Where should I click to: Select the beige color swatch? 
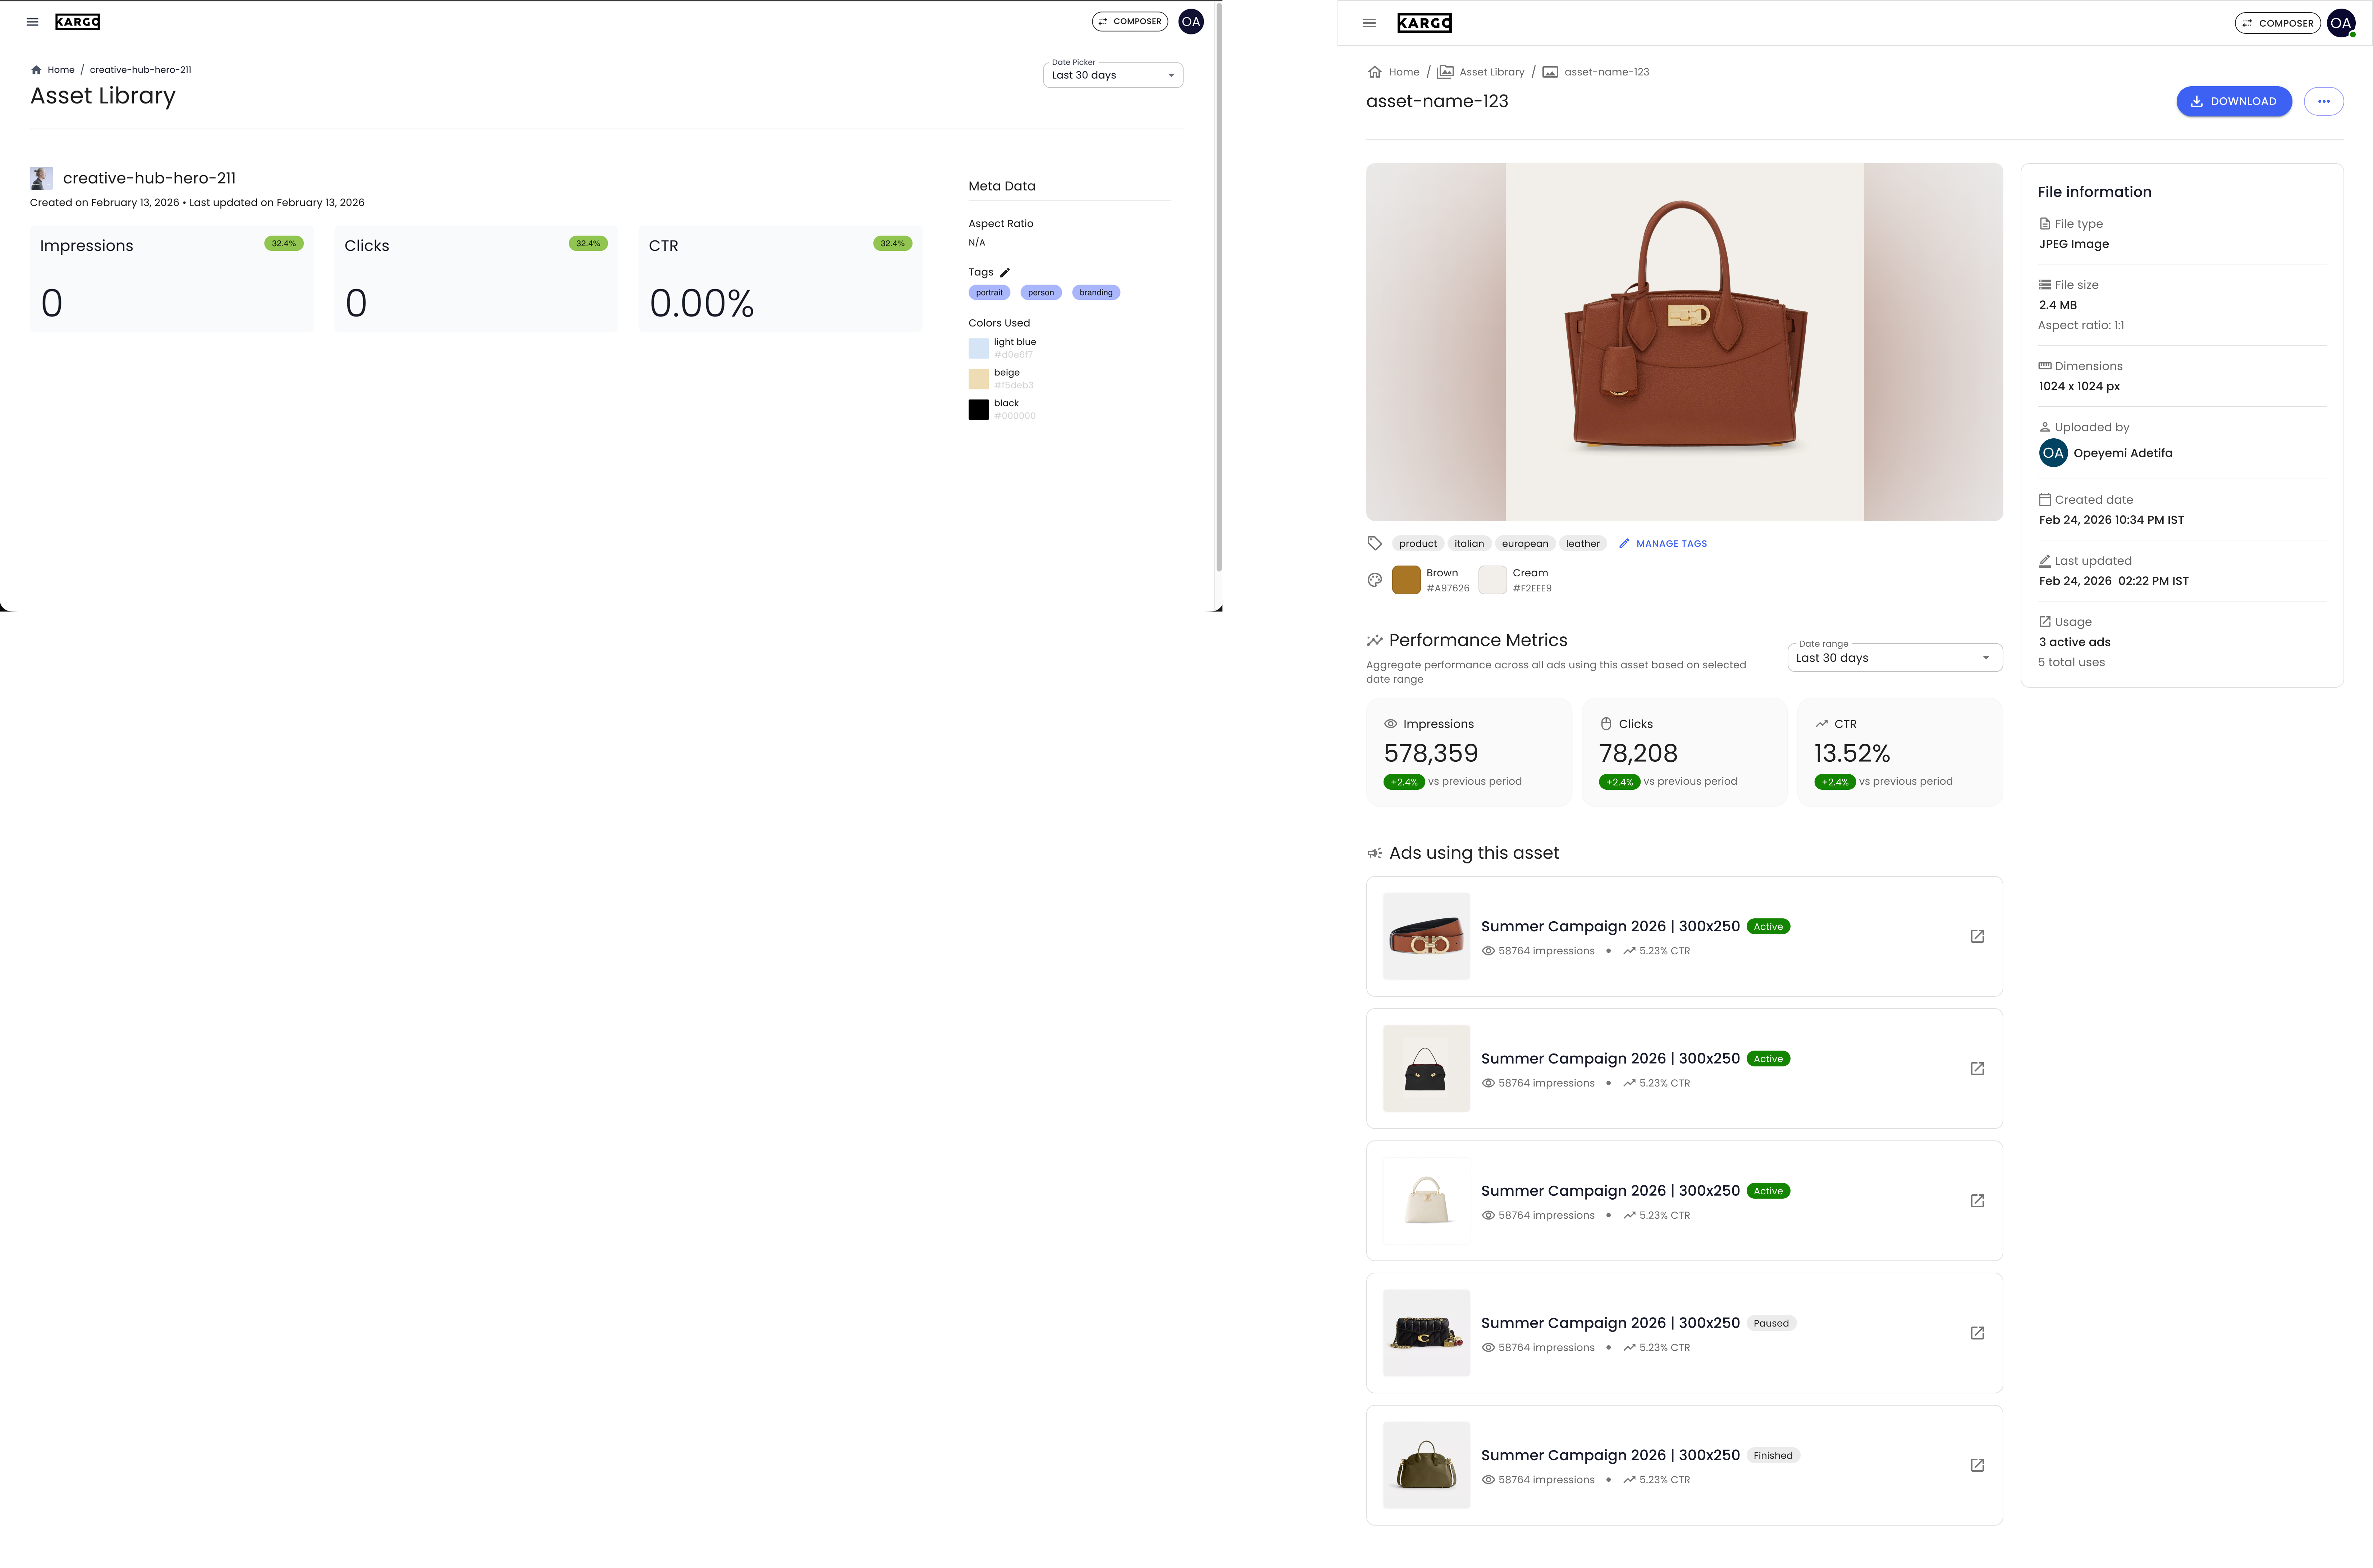click(978, 379)
